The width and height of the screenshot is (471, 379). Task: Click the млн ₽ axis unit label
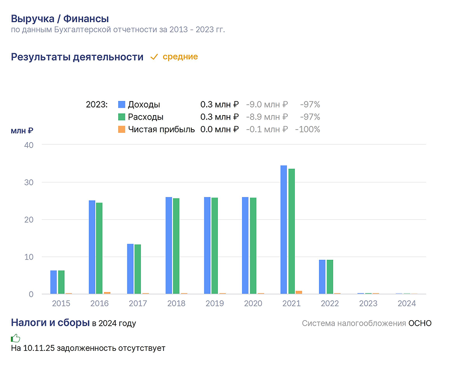tap(22, 131)
